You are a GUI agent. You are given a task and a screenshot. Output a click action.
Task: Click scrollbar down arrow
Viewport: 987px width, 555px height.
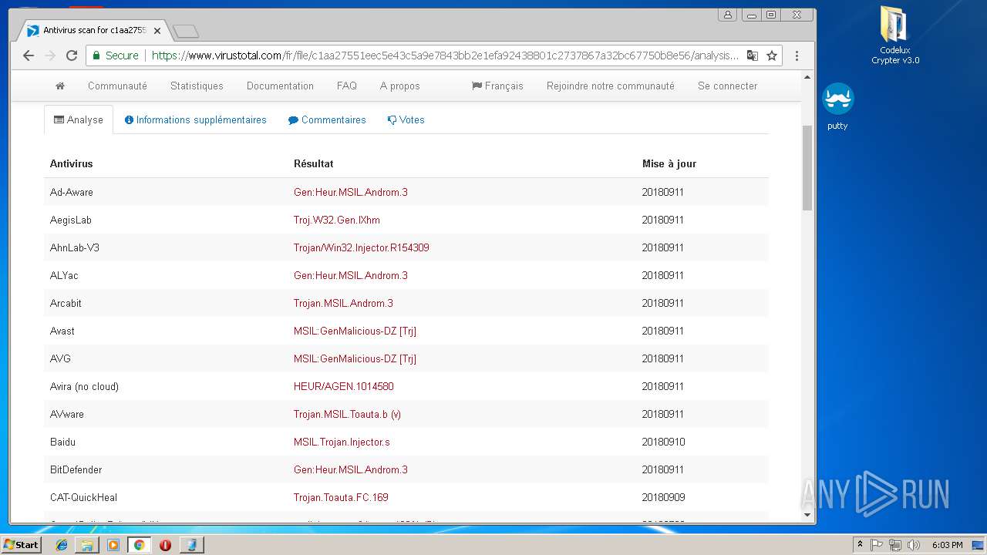[x=807, y=515]
